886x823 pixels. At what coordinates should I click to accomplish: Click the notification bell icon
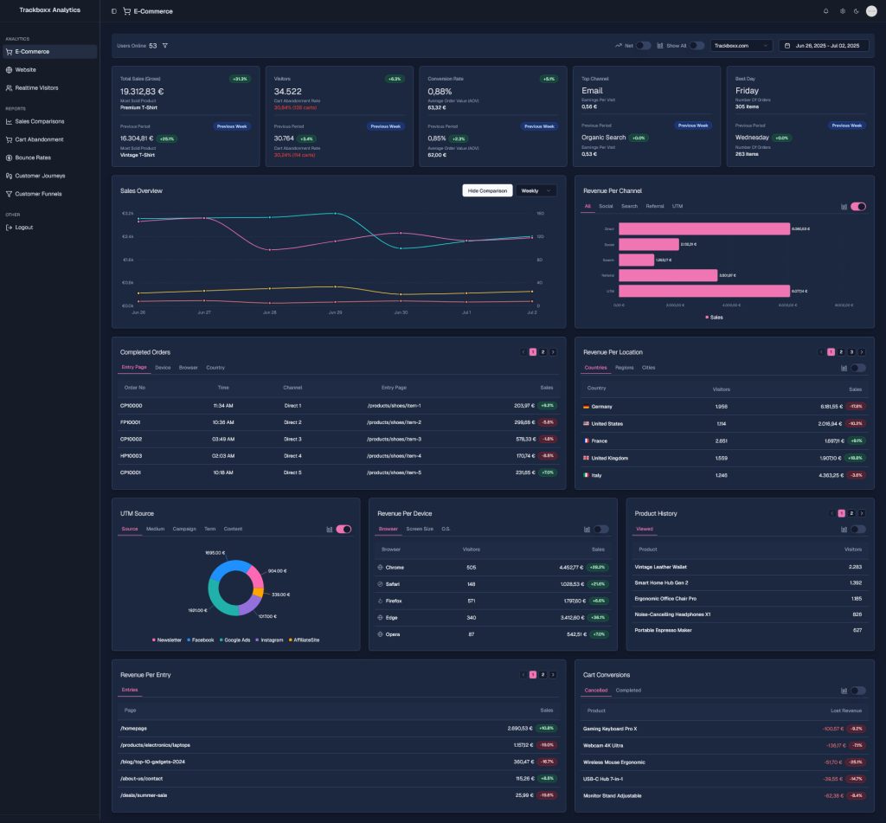click(x=825, y=11)
